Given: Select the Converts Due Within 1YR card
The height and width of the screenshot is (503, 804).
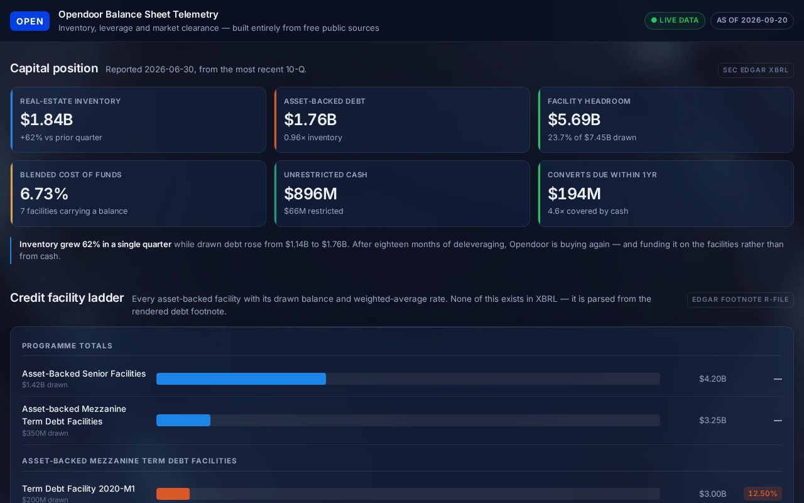Looking at the screenshot, I should (666, 194).
